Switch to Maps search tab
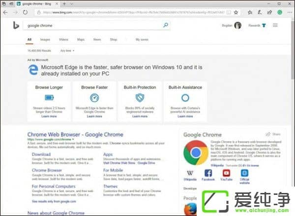The image size is (295, 216). click(x=81, y=39)
